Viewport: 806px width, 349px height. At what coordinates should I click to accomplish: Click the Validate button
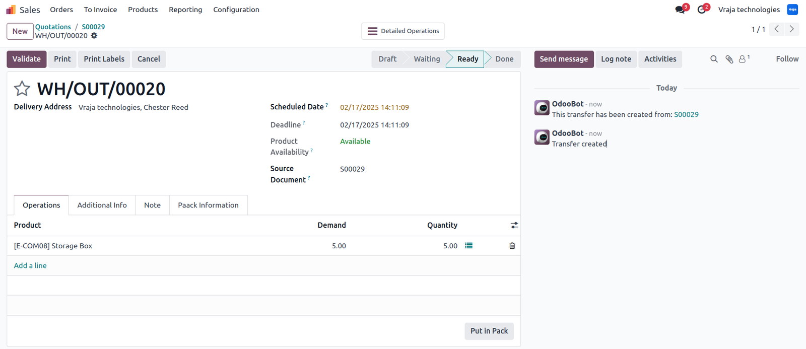pyautogui.click(x=27, y=59)
